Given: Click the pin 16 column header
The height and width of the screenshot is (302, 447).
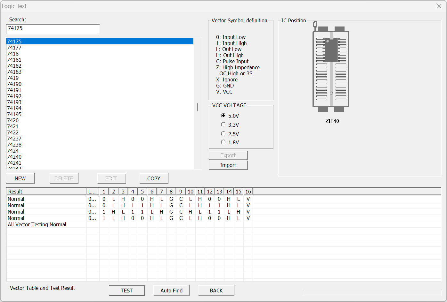Looking at the screenshot, I should pyautogui.click(x=248, y=192).
